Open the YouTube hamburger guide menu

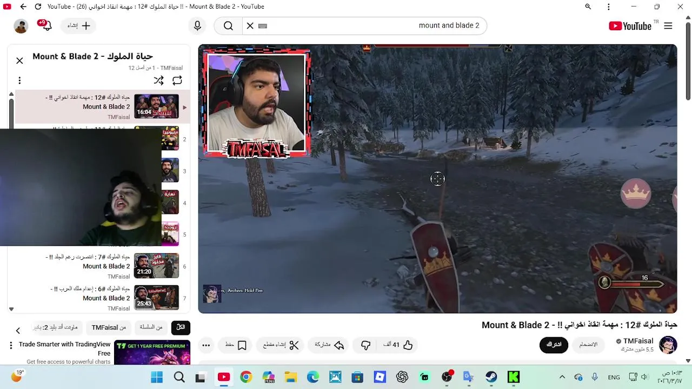point(668,26)
